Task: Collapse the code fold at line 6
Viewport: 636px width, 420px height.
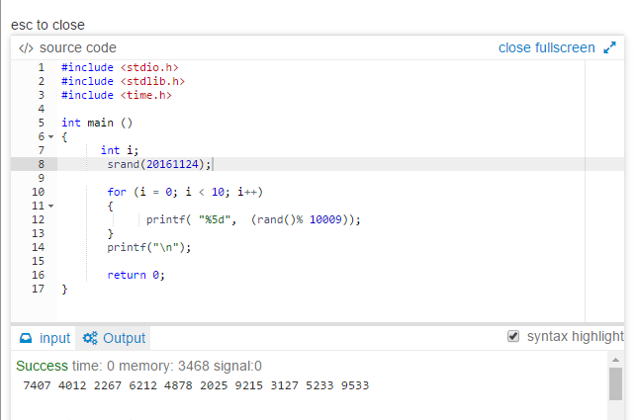Action: [x=51, y=137]
